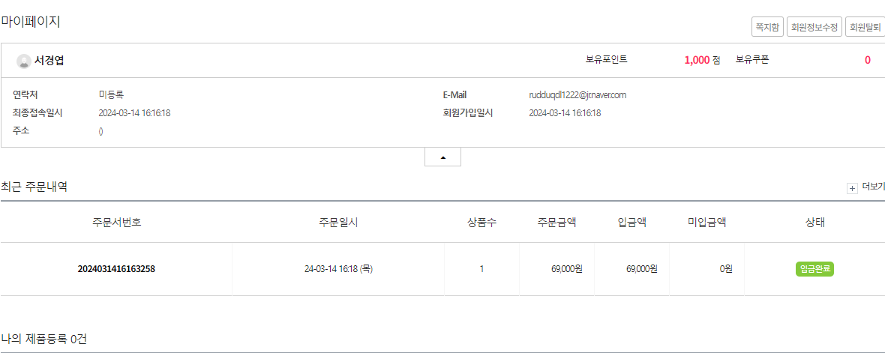Click the 상태 column header
This screenshot has width=885, height=353.
[x=814, y=223]
